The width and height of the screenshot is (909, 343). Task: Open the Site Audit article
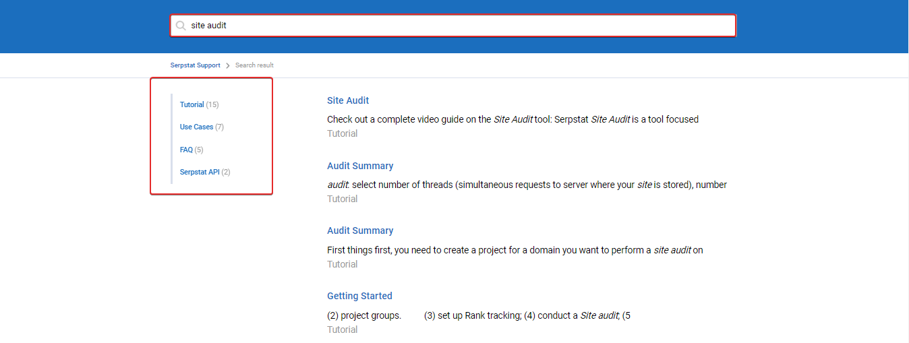point(348,100)
